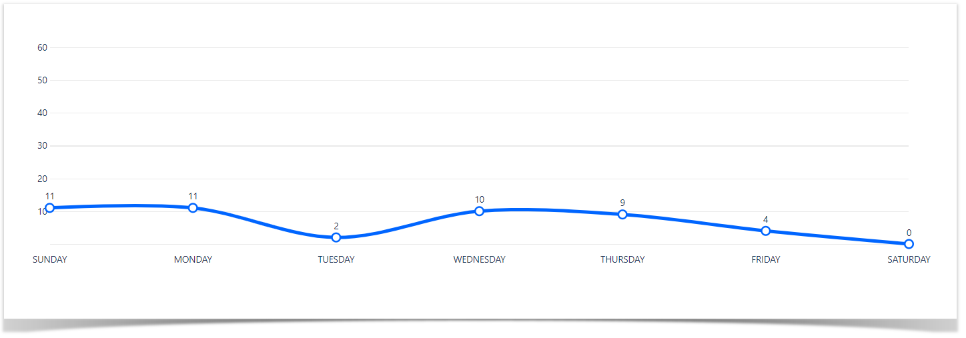Click the SUNDAY axis label

click(50, 259)
